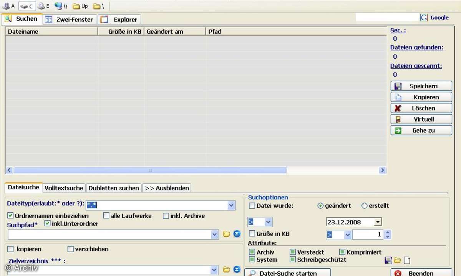The height and width of the screenshot is (276, 461).
Task: Toggle the Versteckt attribute checkbox
Action: tap(293, 252)
